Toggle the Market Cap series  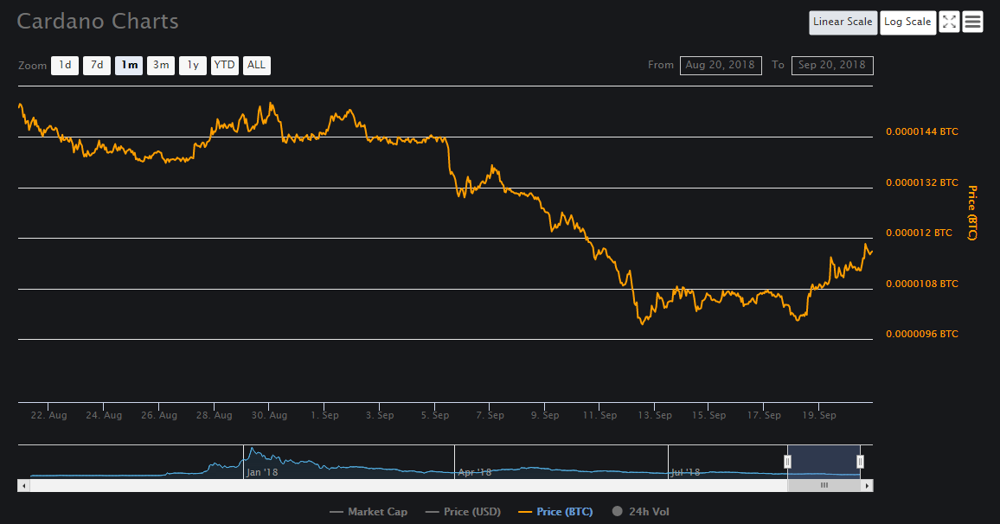point(369,512)
